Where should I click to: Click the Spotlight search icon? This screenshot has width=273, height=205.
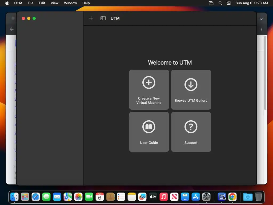point(220,3)
